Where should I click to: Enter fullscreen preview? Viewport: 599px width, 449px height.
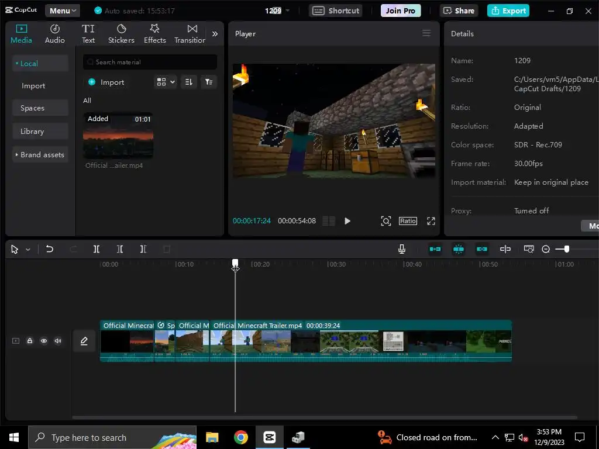tap(431, 221)
